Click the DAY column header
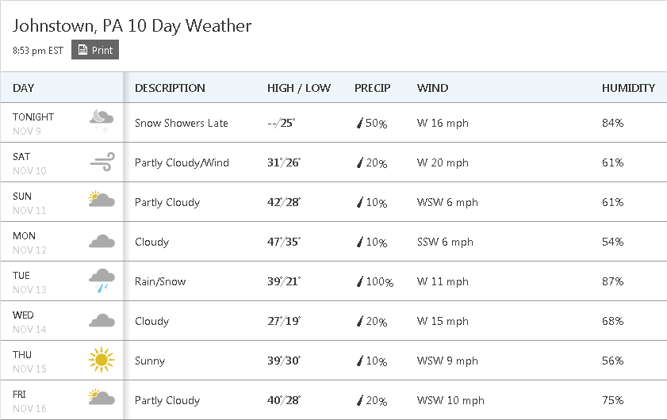The height and width of the screenshot is (420, 667). [x=23, y=88]
